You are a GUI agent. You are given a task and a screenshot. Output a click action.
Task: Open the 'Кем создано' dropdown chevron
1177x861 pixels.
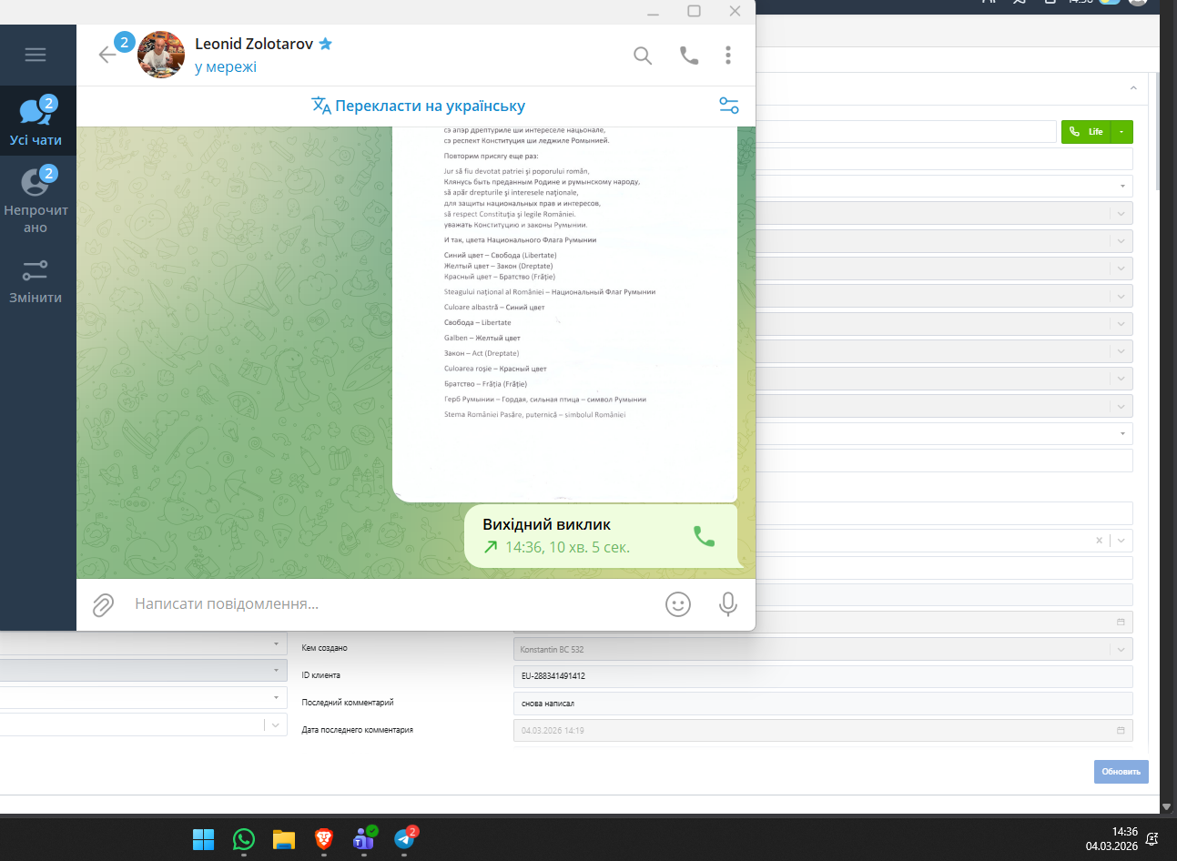coord(1121,650)
